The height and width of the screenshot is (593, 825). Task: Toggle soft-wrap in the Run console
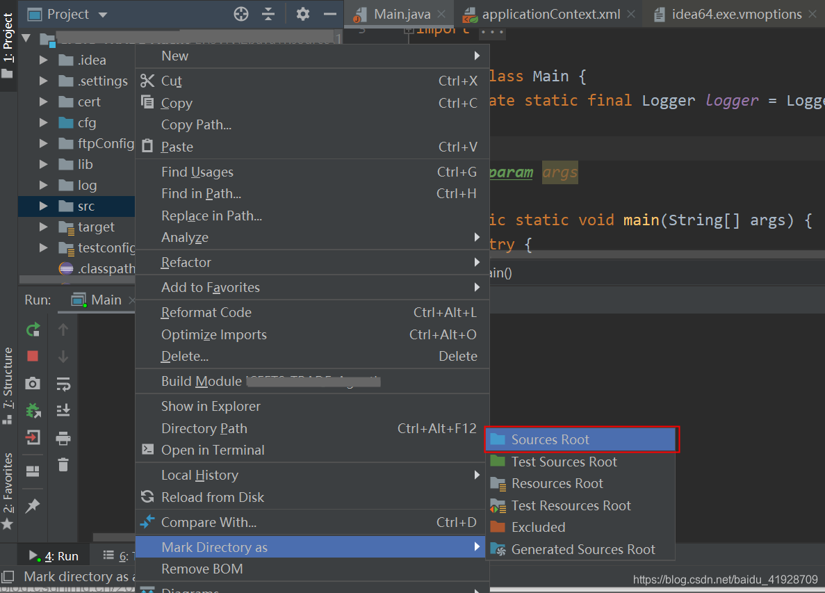click(x=62, y=384)
